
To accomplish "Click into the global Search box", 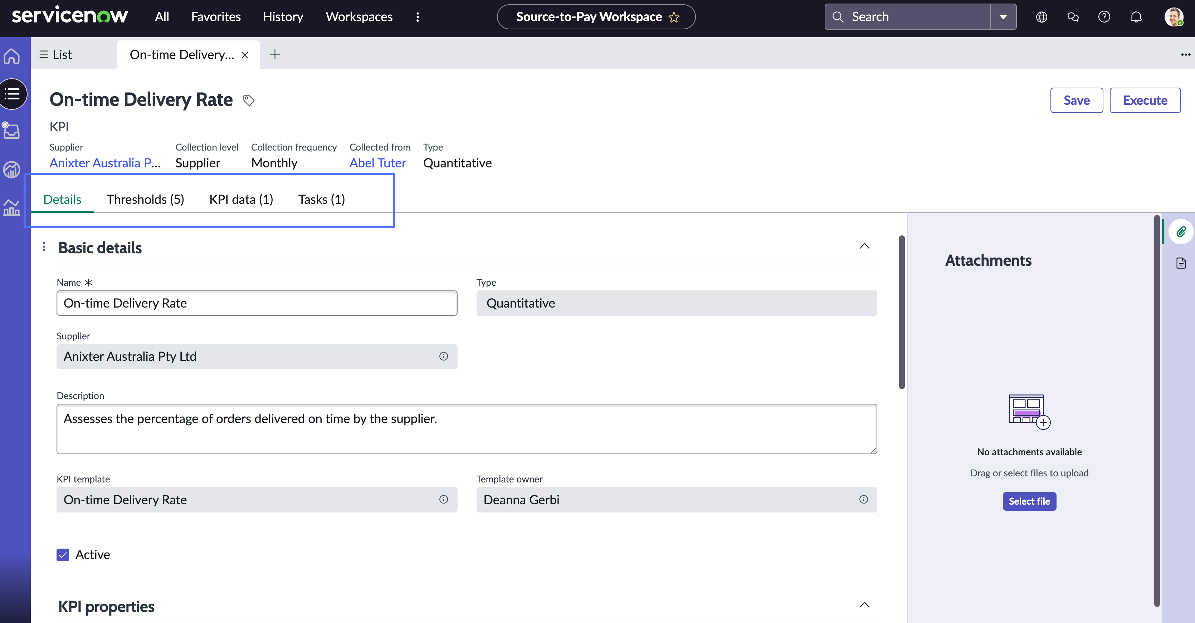I will coord(907,17).
